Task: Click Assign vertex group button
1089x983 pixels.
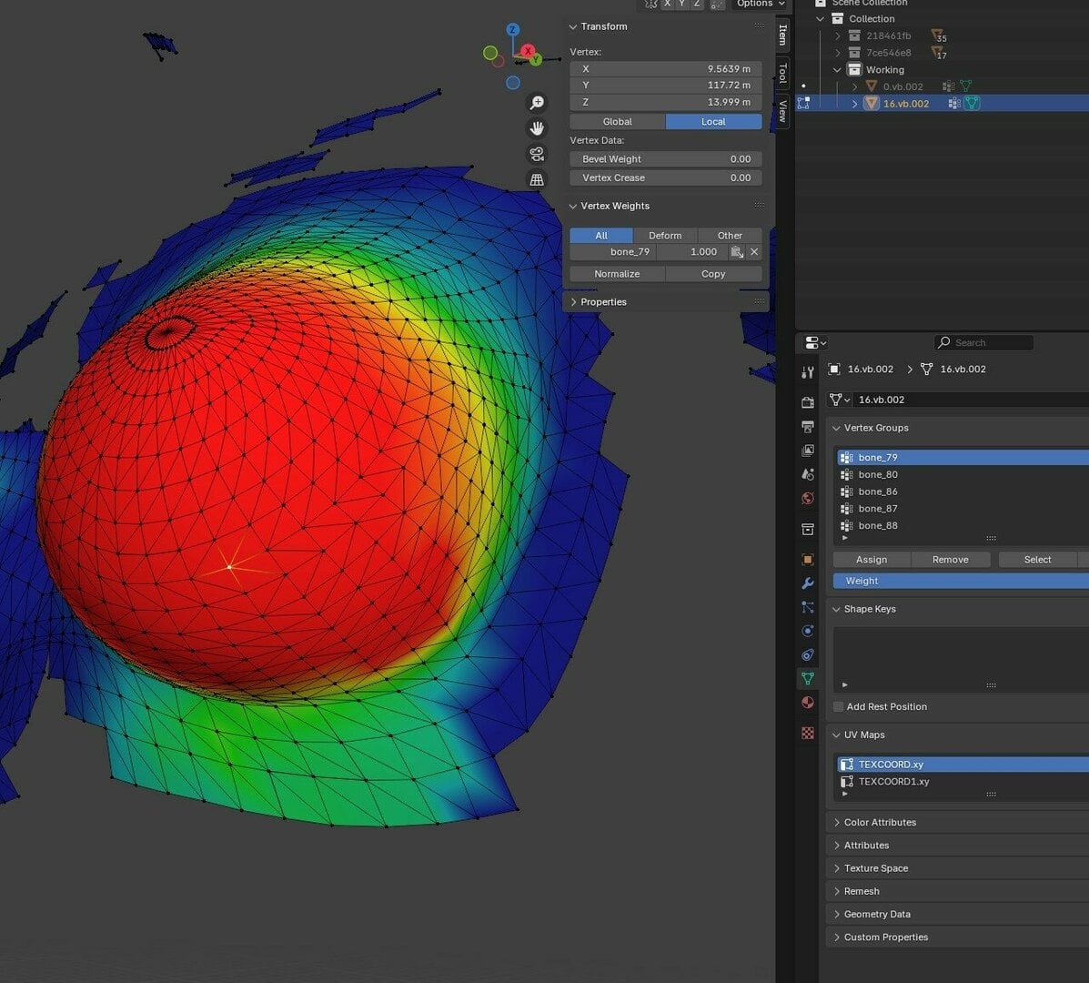Action: (872, 560)
